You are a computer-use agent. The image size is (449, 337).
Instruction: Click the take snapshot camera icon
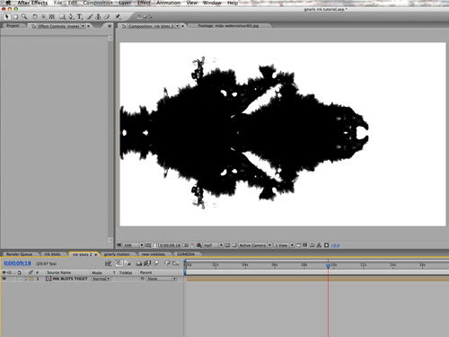186,245
